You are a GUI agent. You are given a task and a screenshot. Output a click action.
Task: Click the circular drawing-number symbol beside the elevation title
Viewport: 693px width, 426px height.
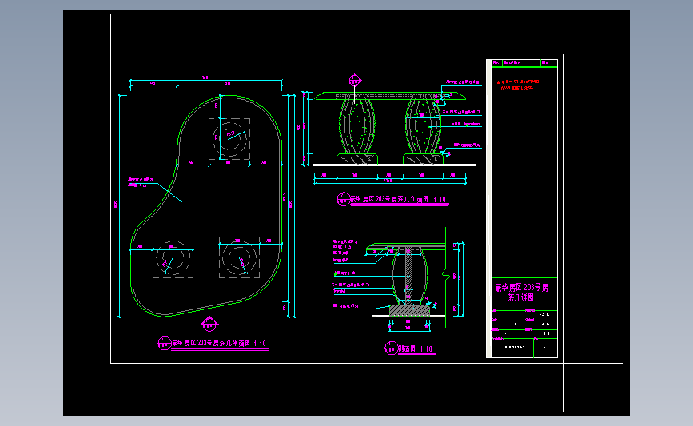(x=344, y=199)
